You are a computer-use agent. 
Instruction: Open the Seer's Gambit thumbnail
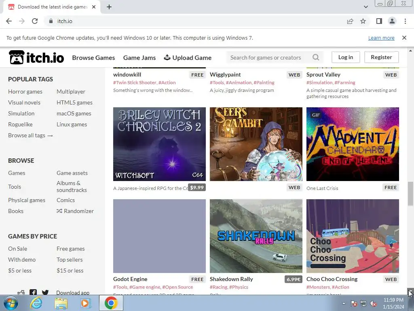[256, 144]
